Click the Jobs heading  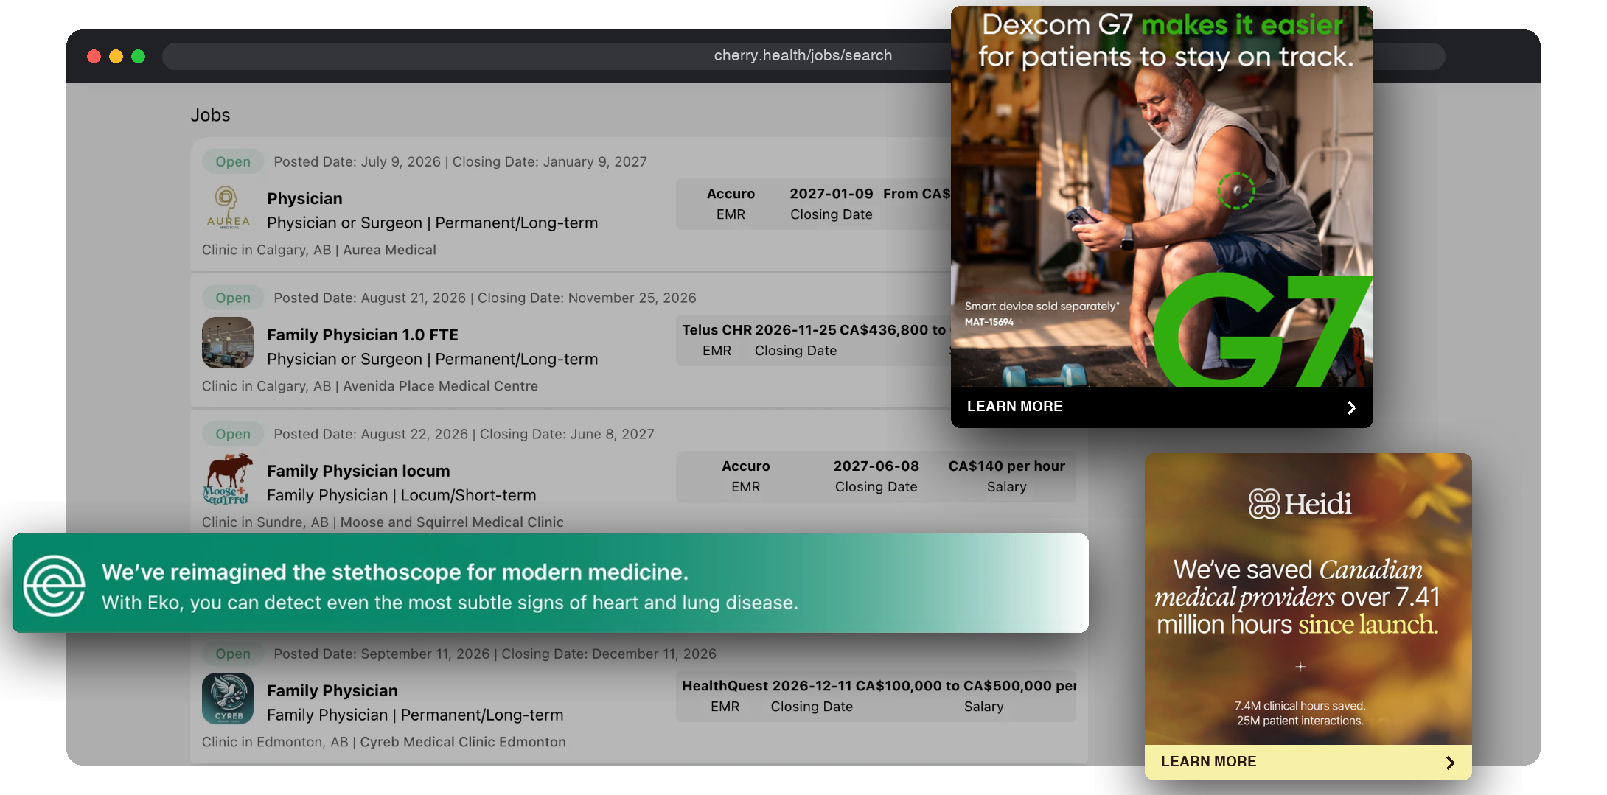[210, 115]
